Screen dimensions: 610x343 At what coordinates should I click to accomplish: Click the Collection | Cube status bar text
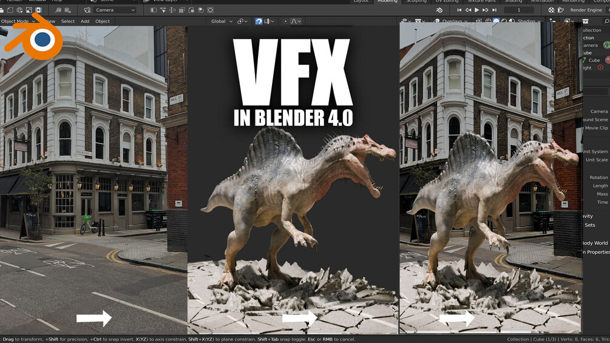[526, 339]
